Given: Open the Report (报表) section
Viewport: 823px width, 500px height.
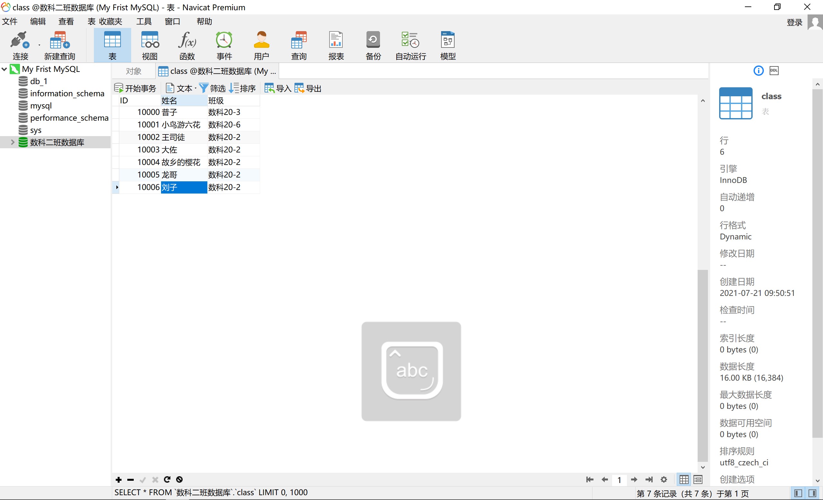Looking at the screenshot, I should 336,45.
